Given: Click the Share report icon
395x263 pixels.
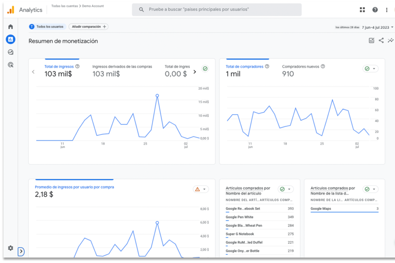Looking at the screenshot, I should pos(381,40).
